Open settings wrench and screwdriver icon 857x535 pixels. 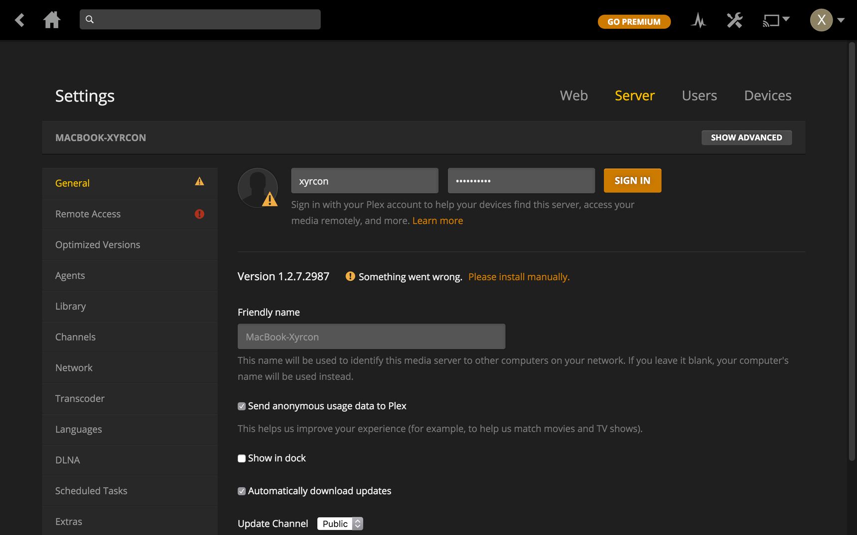(x=734, y=20)
